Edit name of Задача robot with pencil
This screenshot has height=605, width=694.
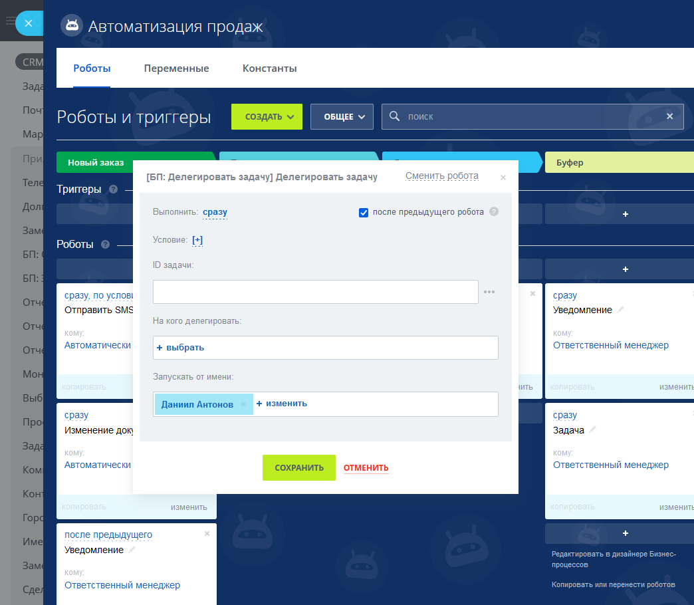click(593, 429)
